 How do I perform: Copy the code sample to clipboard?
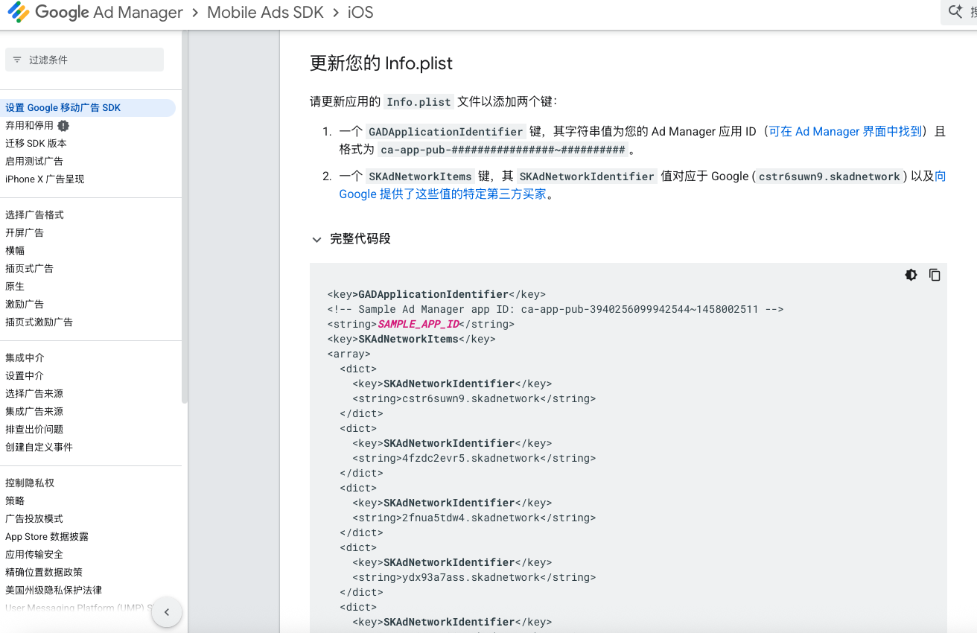click(935, 275)
